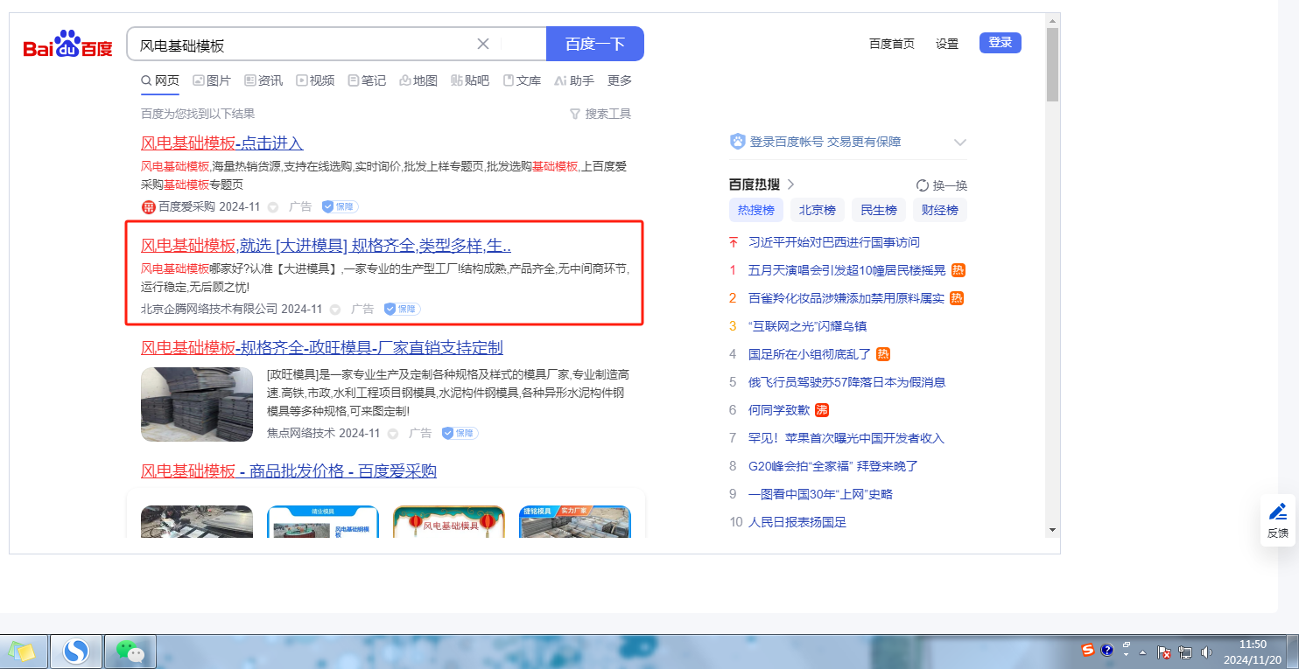Click the steel mould thumbnail in 政旺模具 result
This screenshot has height=669, width=1299.
[x=197, y=404]
